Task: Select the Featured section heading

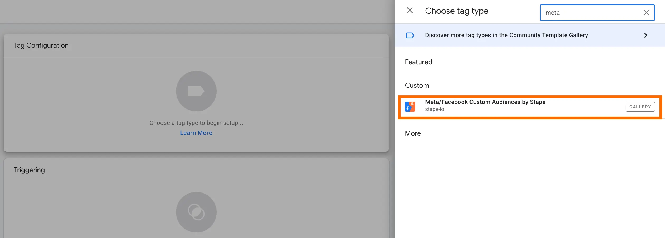Action: pos(418,62)
